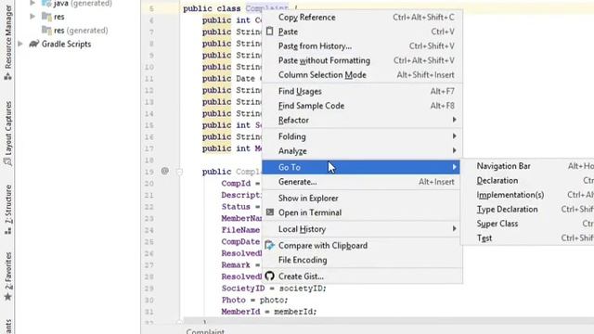Choose Implementation(s) in submenu
594x334 pixels.
pos(528,195)
